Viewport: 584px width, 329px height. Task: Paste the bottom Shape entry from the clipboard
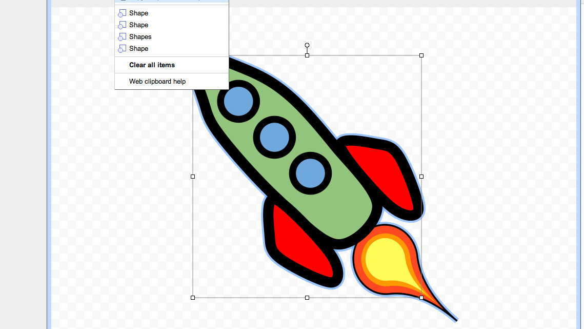point(138,48)
